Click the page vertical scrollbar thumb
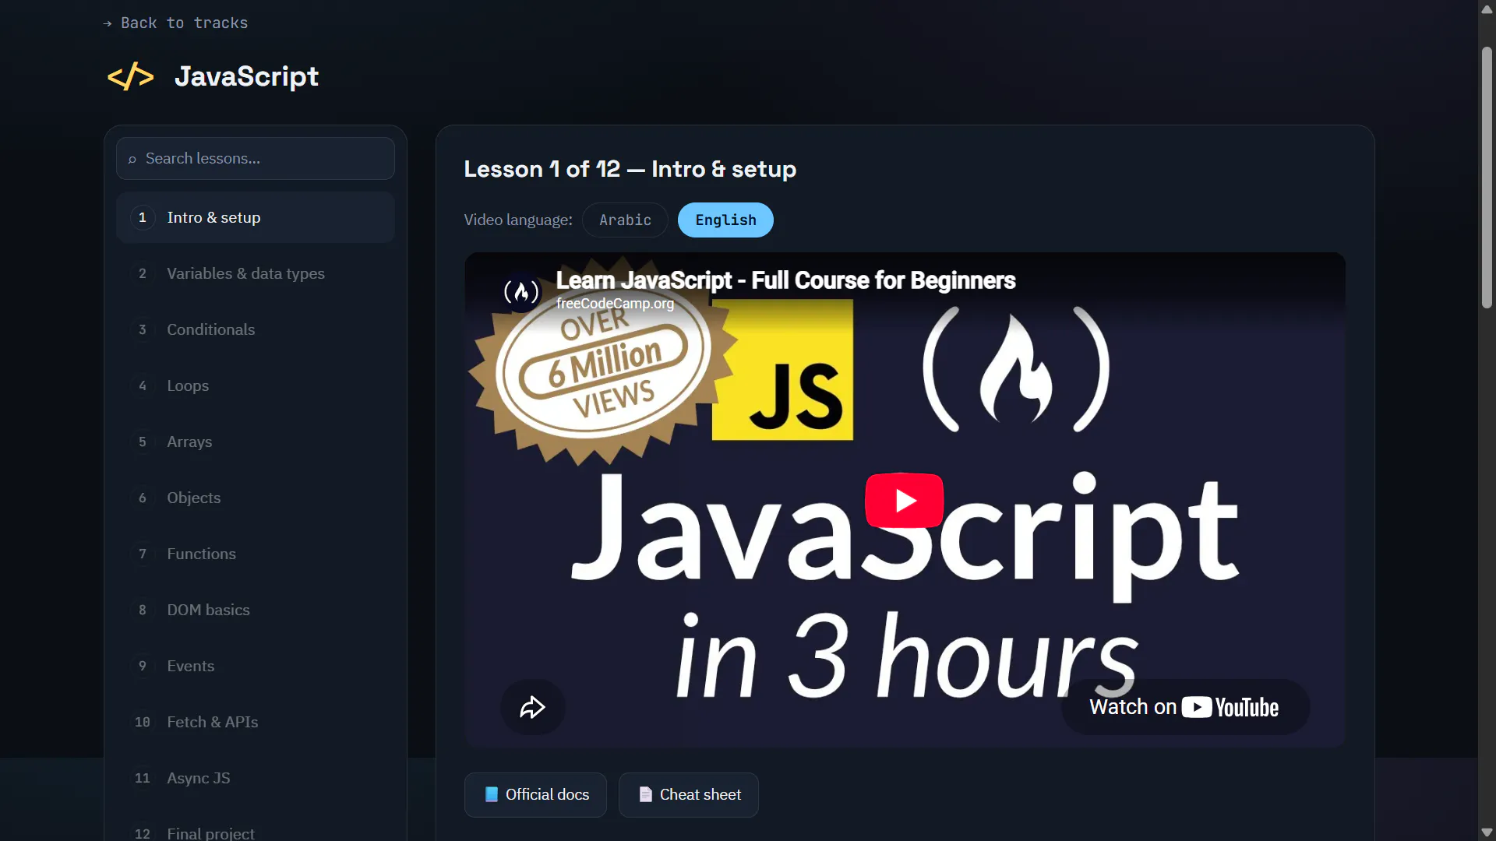This screenshot has height=841, width=1496. (x=1487, y=178)
